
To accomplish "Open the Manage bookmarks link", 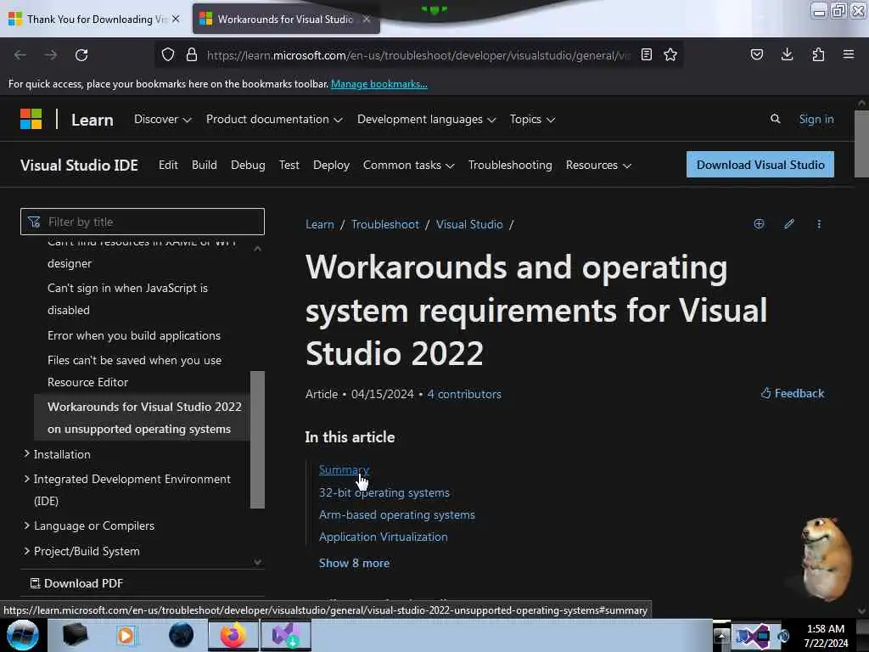I will [379, 84].
